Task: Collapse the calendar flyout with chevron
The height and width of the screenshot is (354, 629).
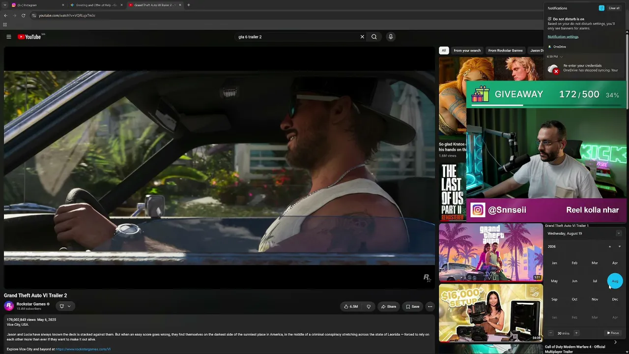Action: tap(619, 234)
